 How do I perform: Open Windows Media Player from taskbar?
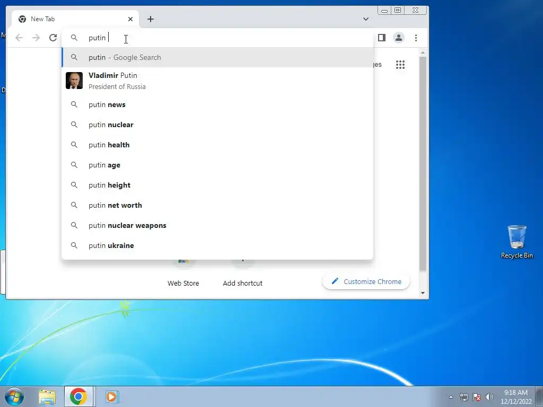(111, 396)
